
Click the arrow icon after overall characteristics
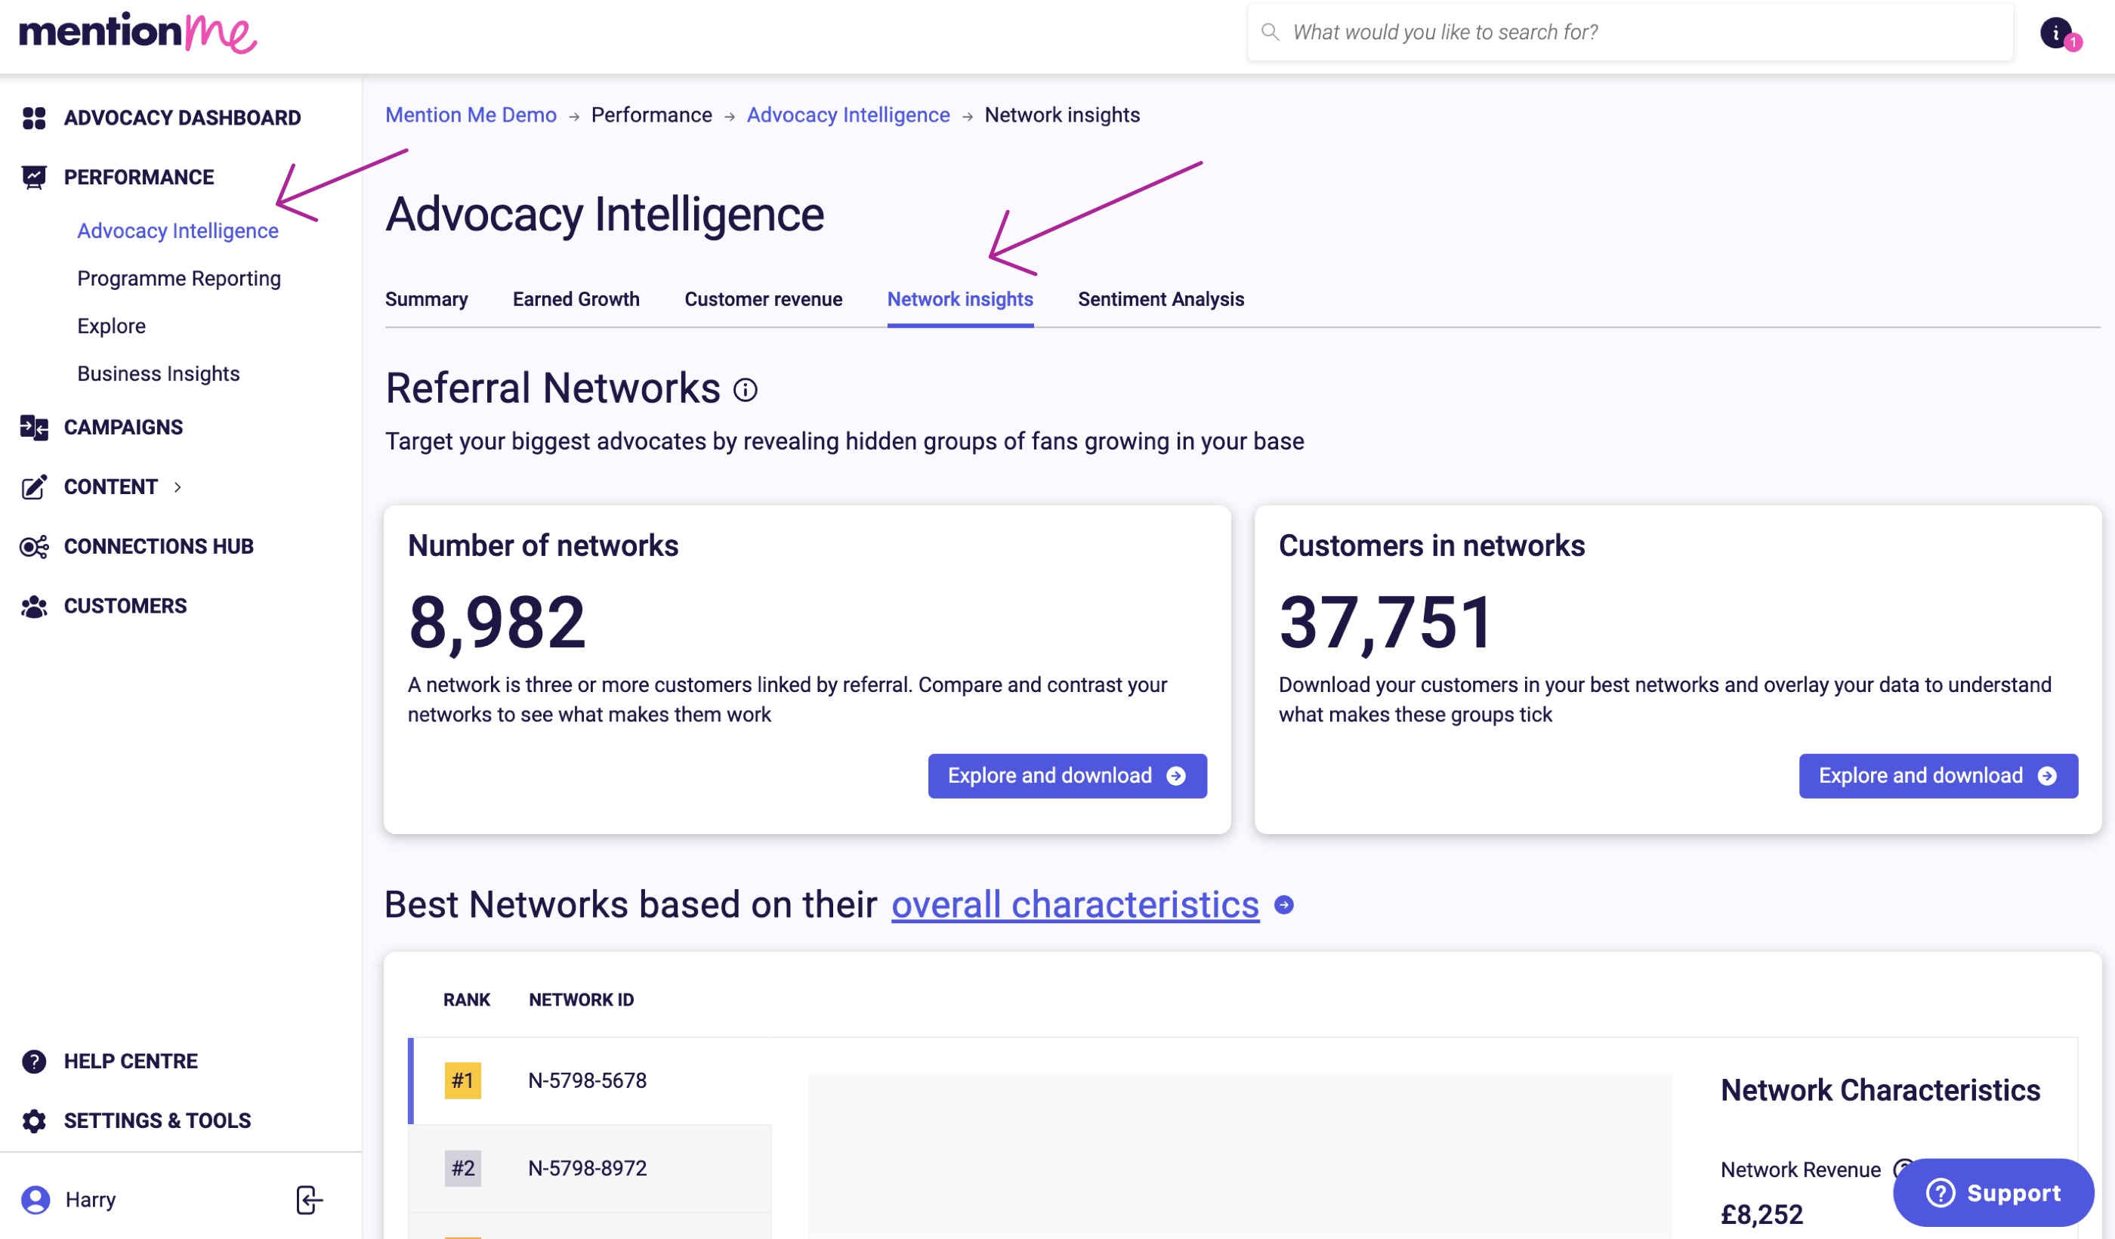pos(1284,905)
